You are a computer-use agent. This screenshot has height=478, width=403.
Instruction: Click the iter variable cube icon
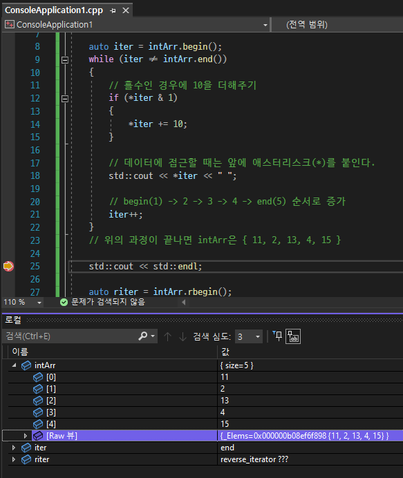click(x=26, y=448)
